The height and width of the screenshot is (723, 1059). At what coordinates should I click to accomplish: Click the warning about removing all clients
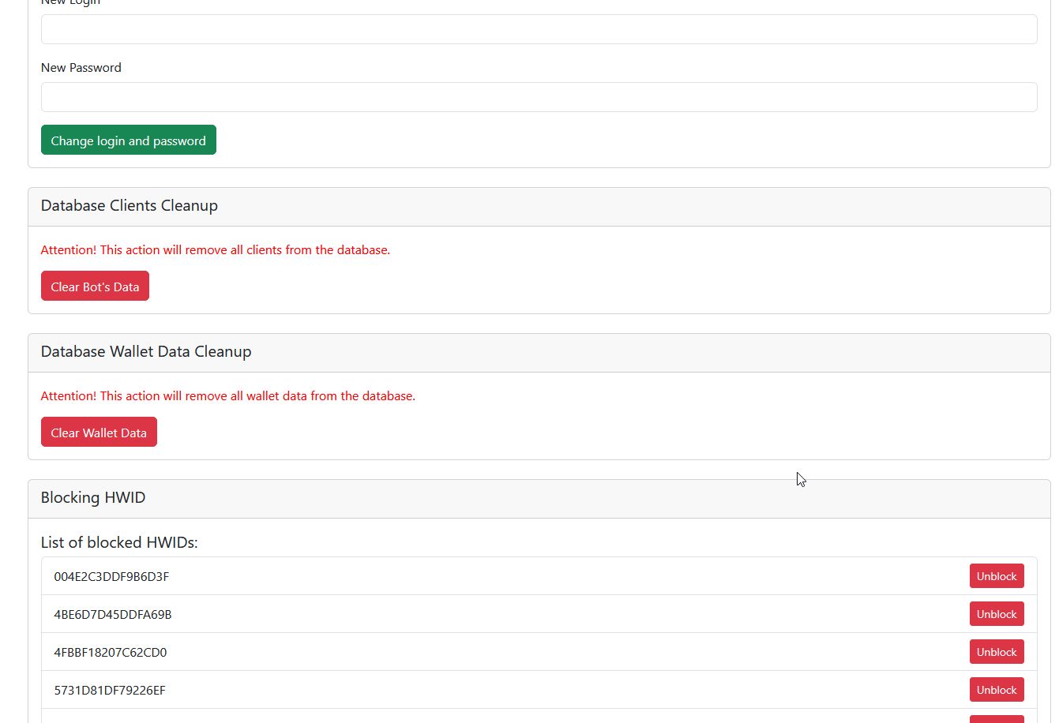tap(216, 249)
